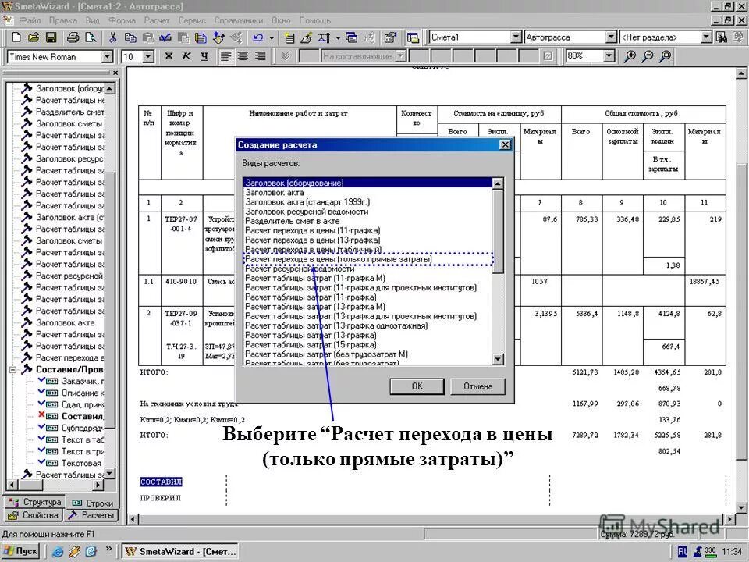Screen dimensions: 749x562
Task: Toggle the check mark on Сдал, принял row
Action: pos(41,404)
